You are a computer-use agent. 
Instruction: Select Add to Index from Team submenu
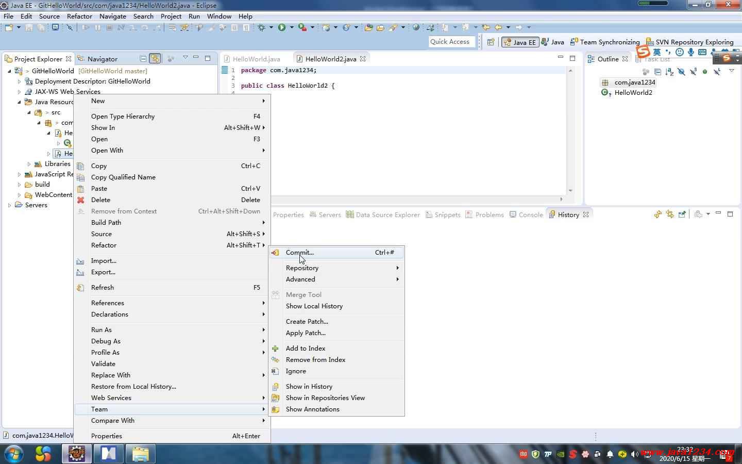click(x=336, y=349)
